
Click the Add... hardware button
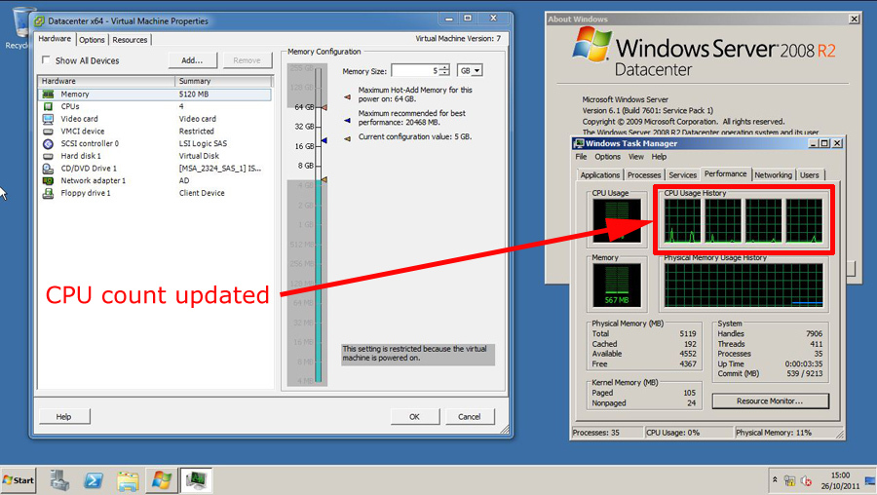click(x=192, y=60)
